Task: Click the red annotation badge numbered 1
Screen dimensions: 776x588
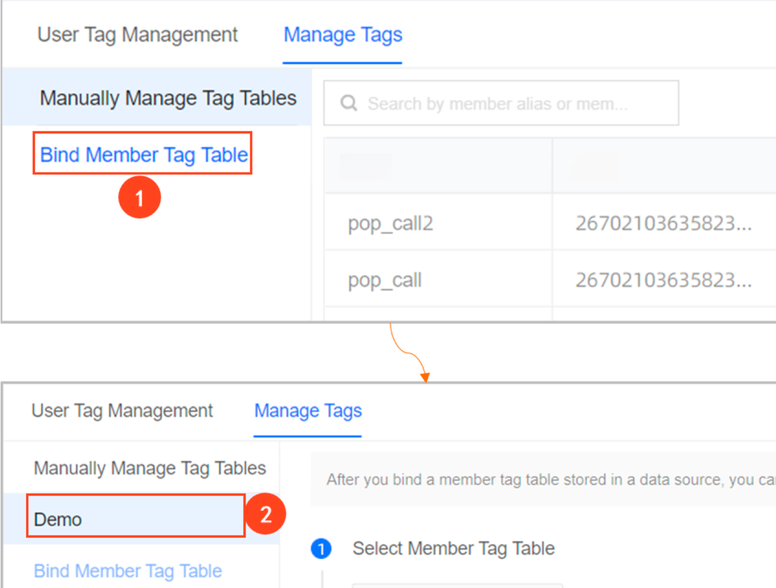Action: point(140,196)
